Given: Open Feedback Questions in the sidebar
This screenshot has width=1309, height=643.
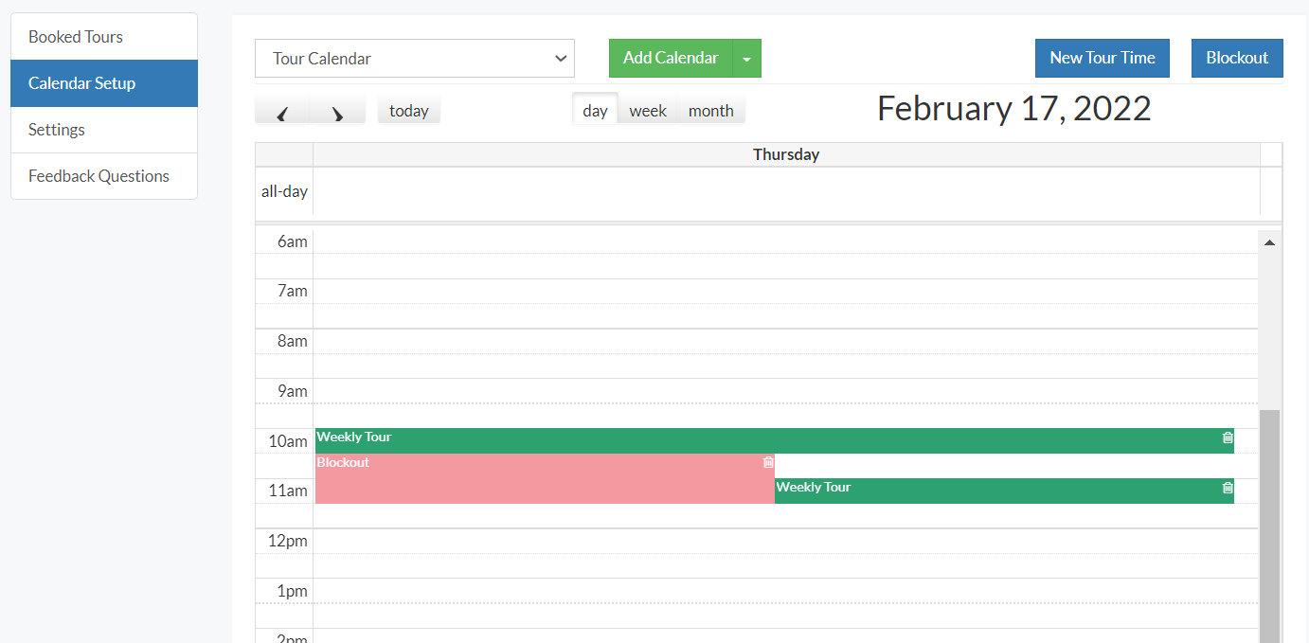Looking at the screenshot, I should (x=104, y=176).
